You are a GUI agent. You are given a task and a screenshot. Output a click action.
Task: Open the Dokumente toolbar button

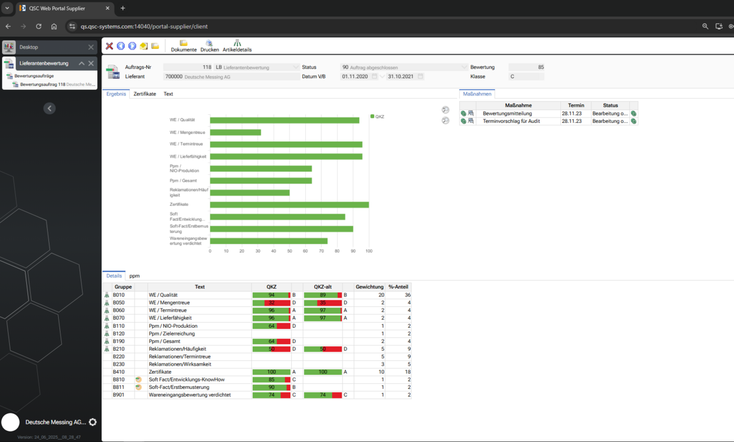coord(183,46)
